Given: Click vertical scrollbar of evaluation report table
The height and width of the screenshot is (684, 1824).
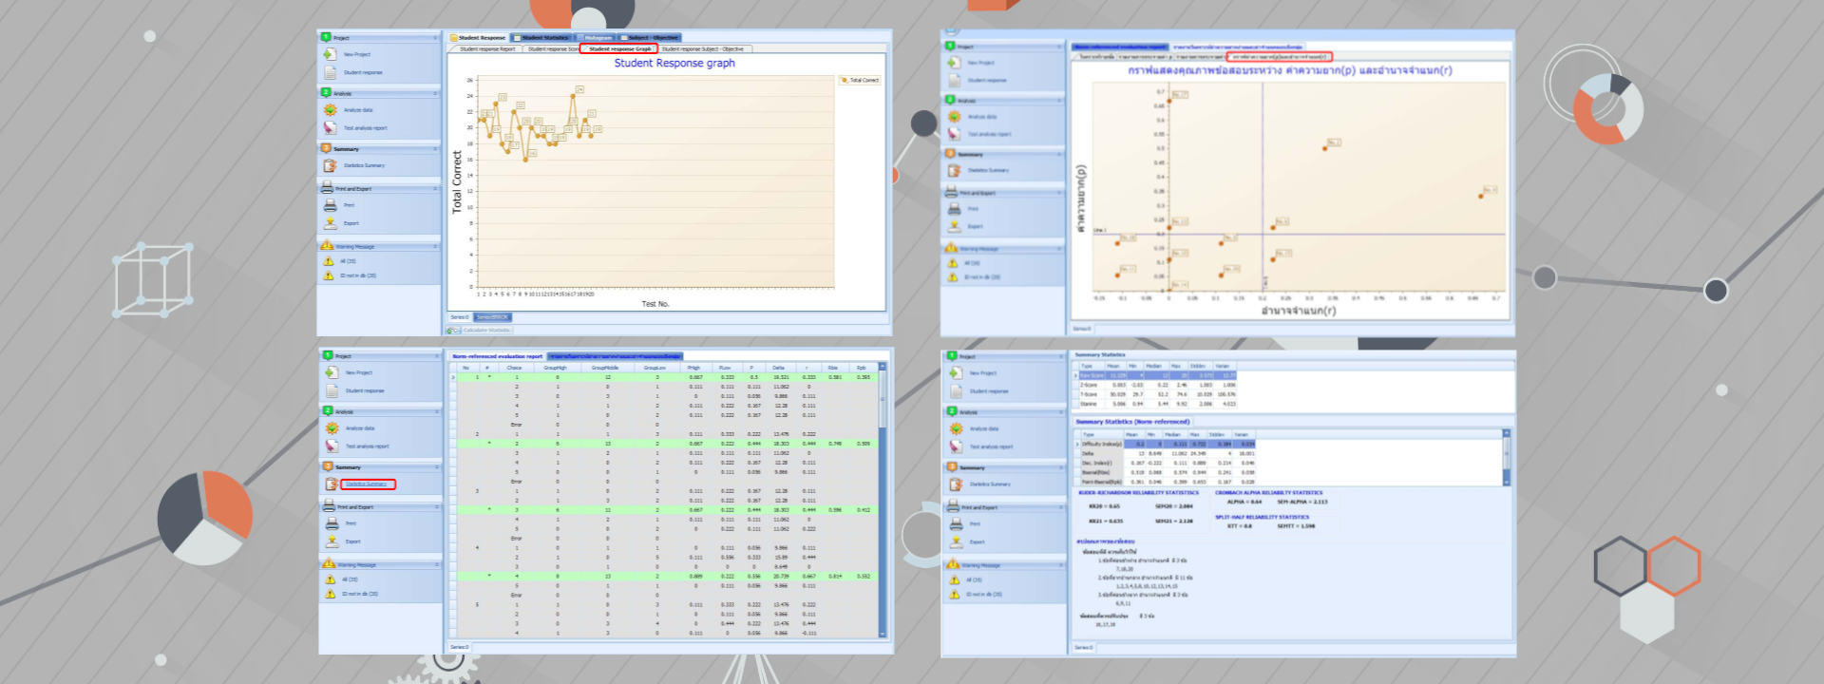Looking at the screenshot, I should (x=882, y=499).
